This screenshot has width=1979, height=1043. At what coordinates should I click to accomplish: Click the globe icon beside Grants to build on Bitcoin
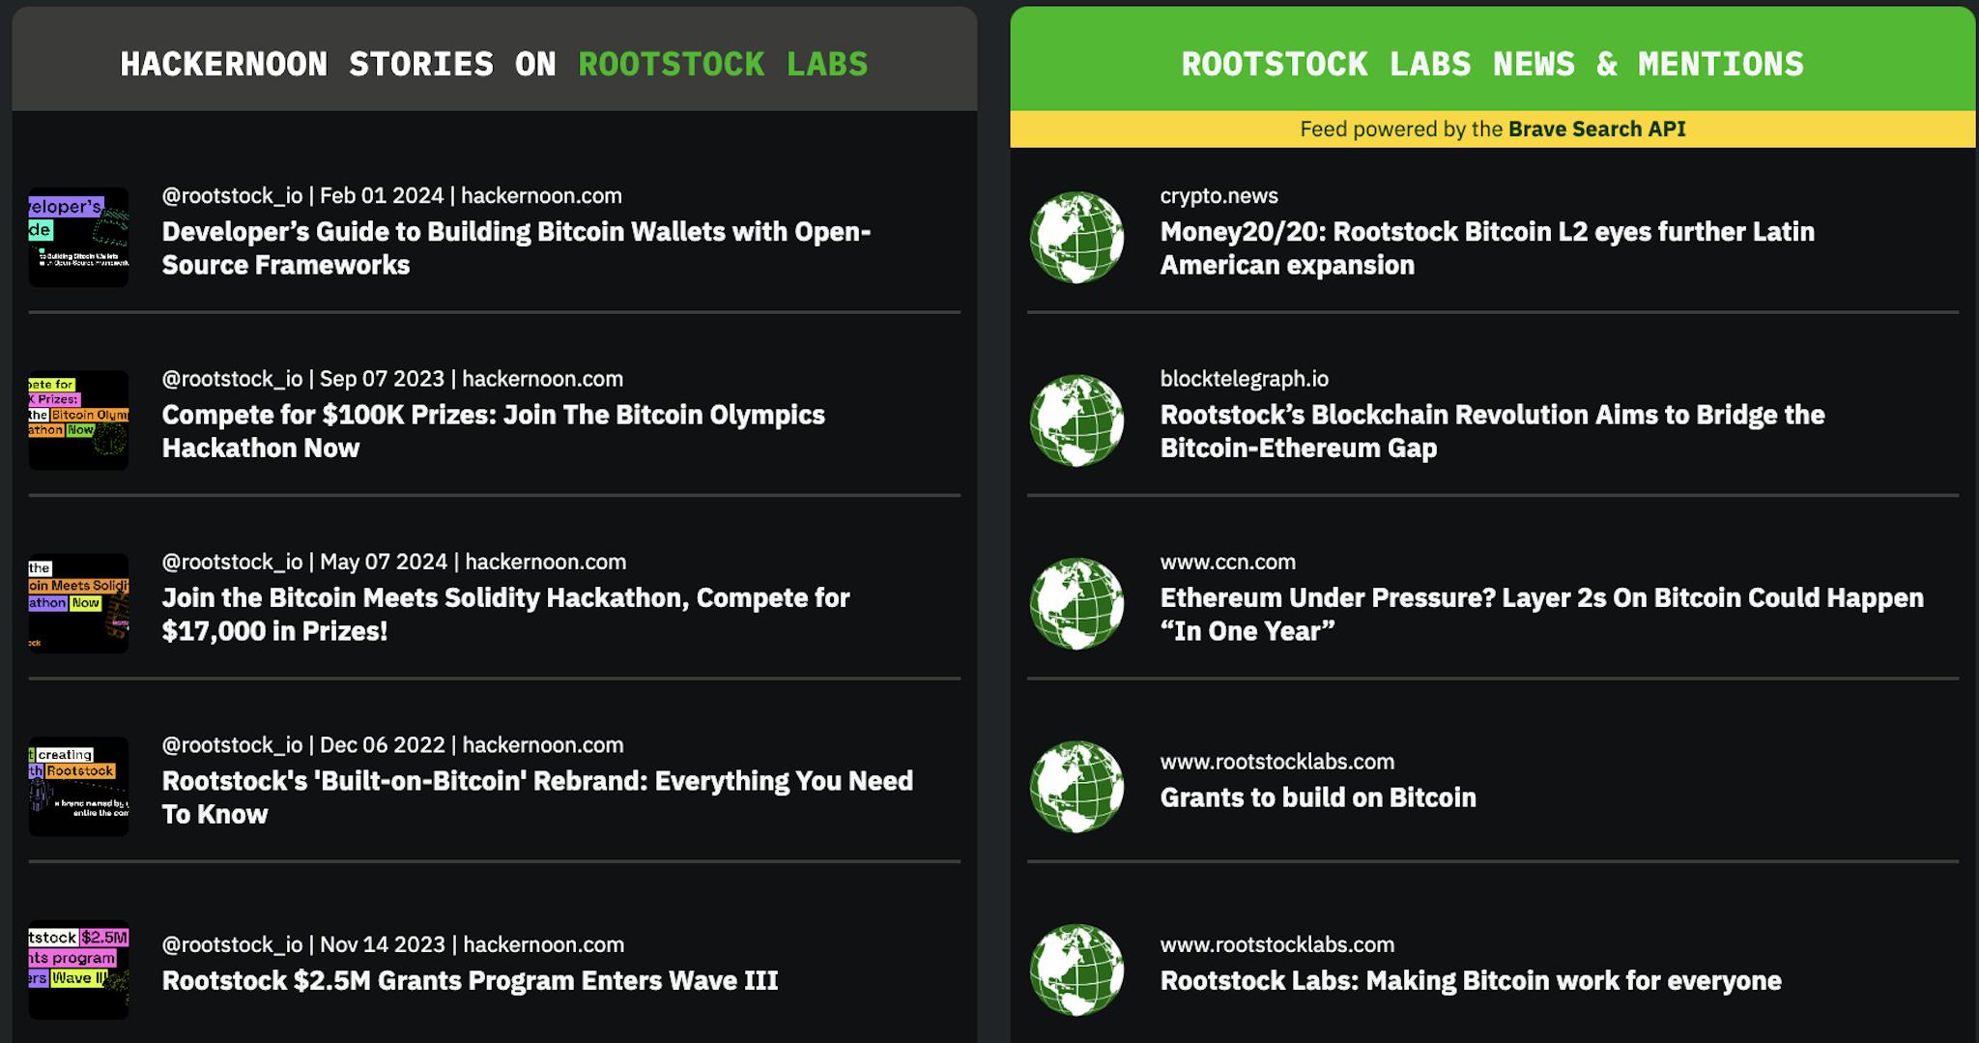[1076, 786]
